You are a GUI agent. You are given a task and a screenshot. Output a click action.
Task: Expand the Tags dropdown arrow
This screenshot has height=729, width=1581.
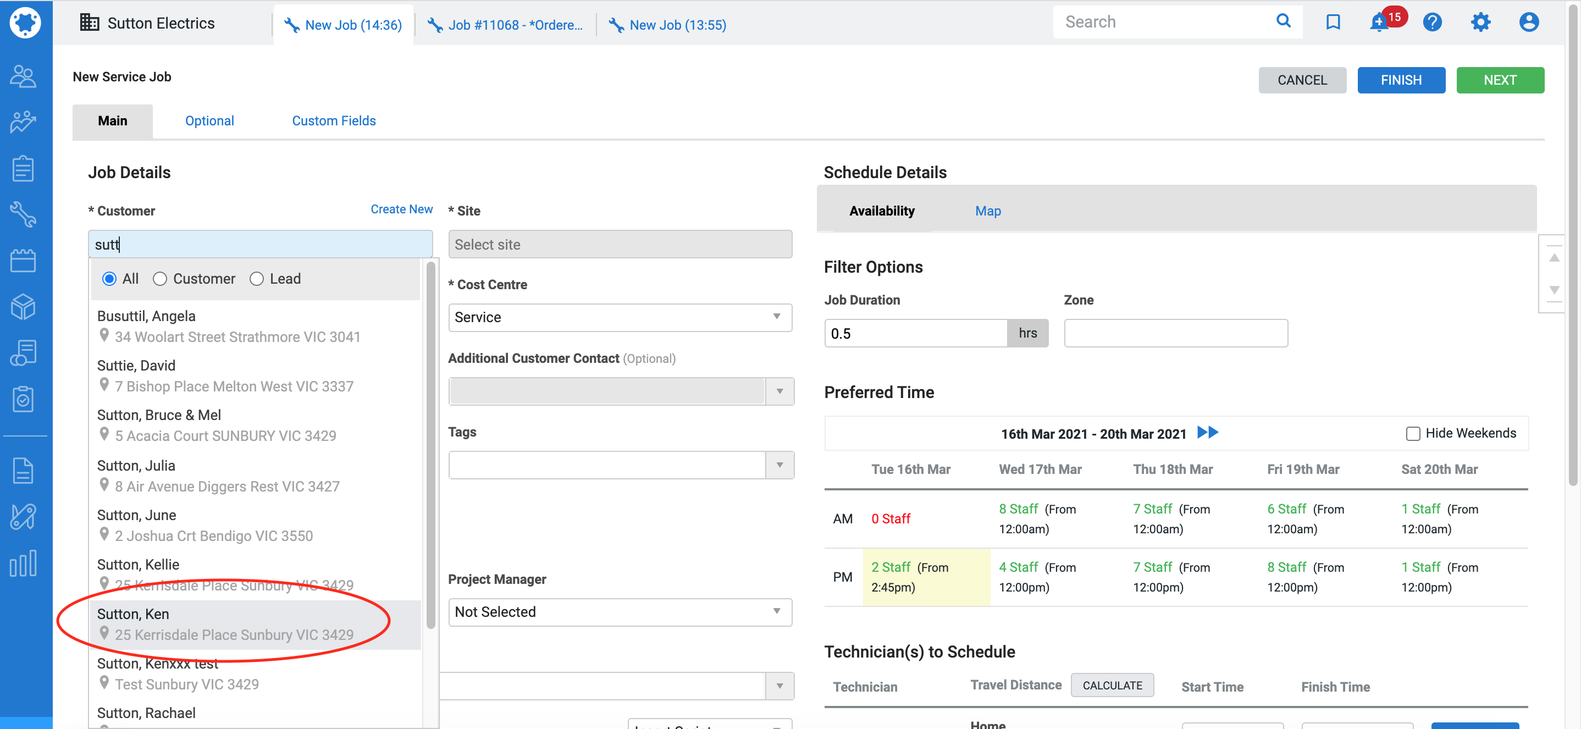click(x=780, y=465)
